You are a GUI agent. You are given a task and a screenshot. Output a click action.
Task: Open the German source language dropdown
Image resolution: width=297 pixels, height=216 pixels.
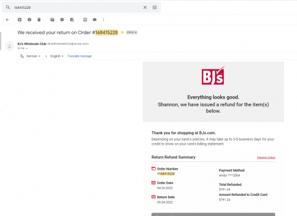click(33, 56)
